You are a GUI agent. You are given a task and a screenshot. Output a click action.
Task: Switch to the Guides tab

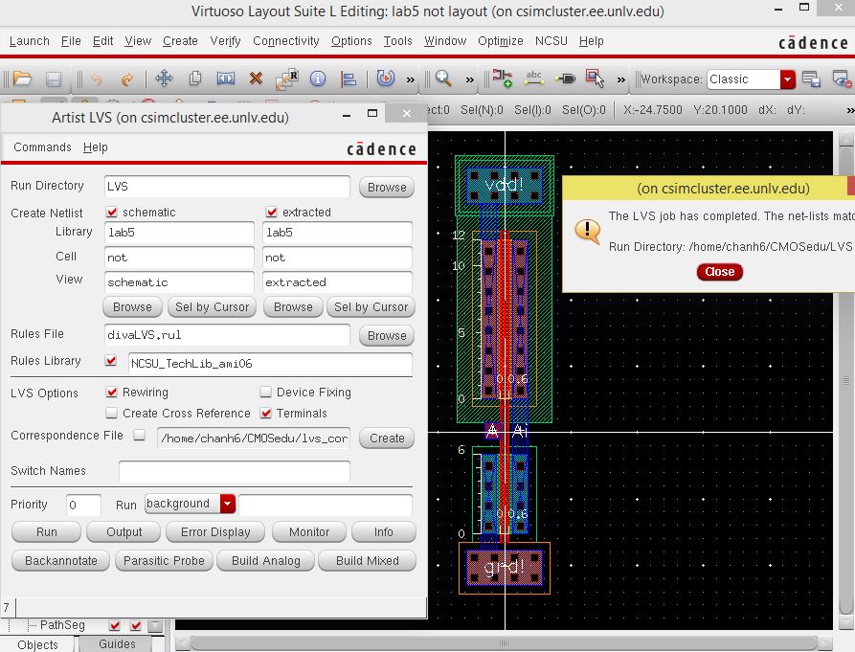tap(117, 644)
